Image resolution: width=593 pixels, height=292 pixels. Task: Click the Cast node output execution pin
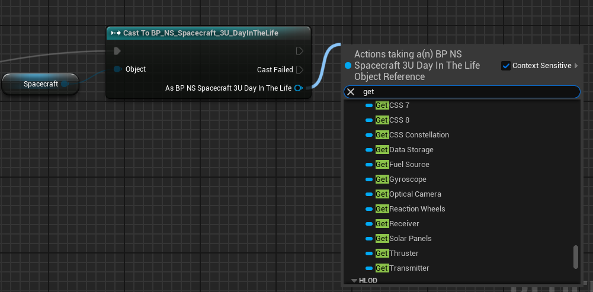coord(300,51)
